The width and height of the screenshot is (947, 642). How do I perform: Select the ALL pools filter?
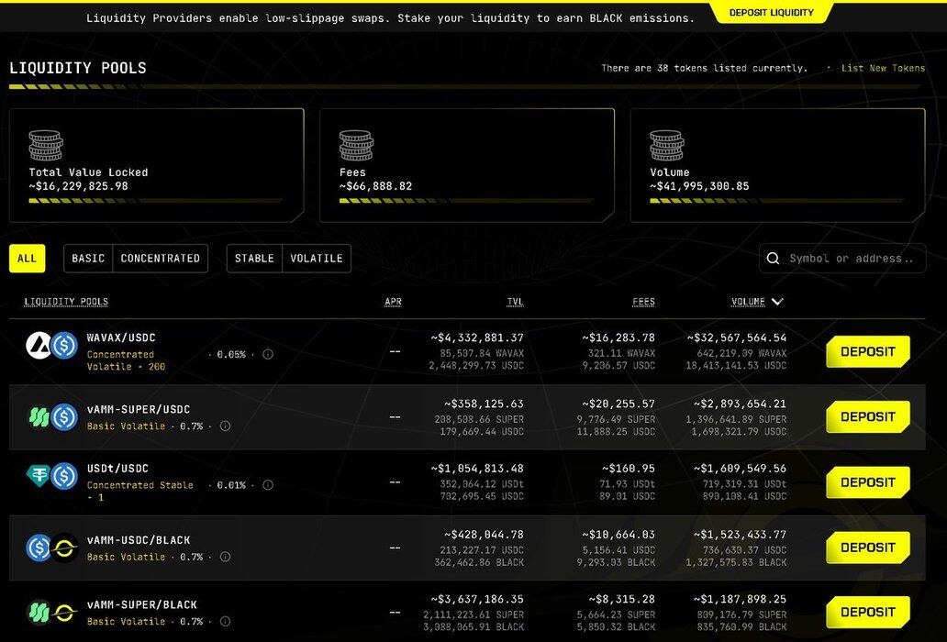tap(28, 259)
